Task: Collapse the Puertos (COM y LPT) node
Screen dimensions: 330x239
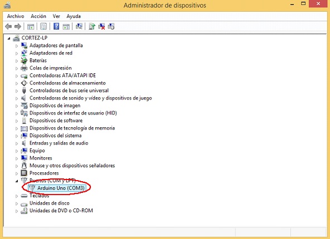Action: [17, 181]
